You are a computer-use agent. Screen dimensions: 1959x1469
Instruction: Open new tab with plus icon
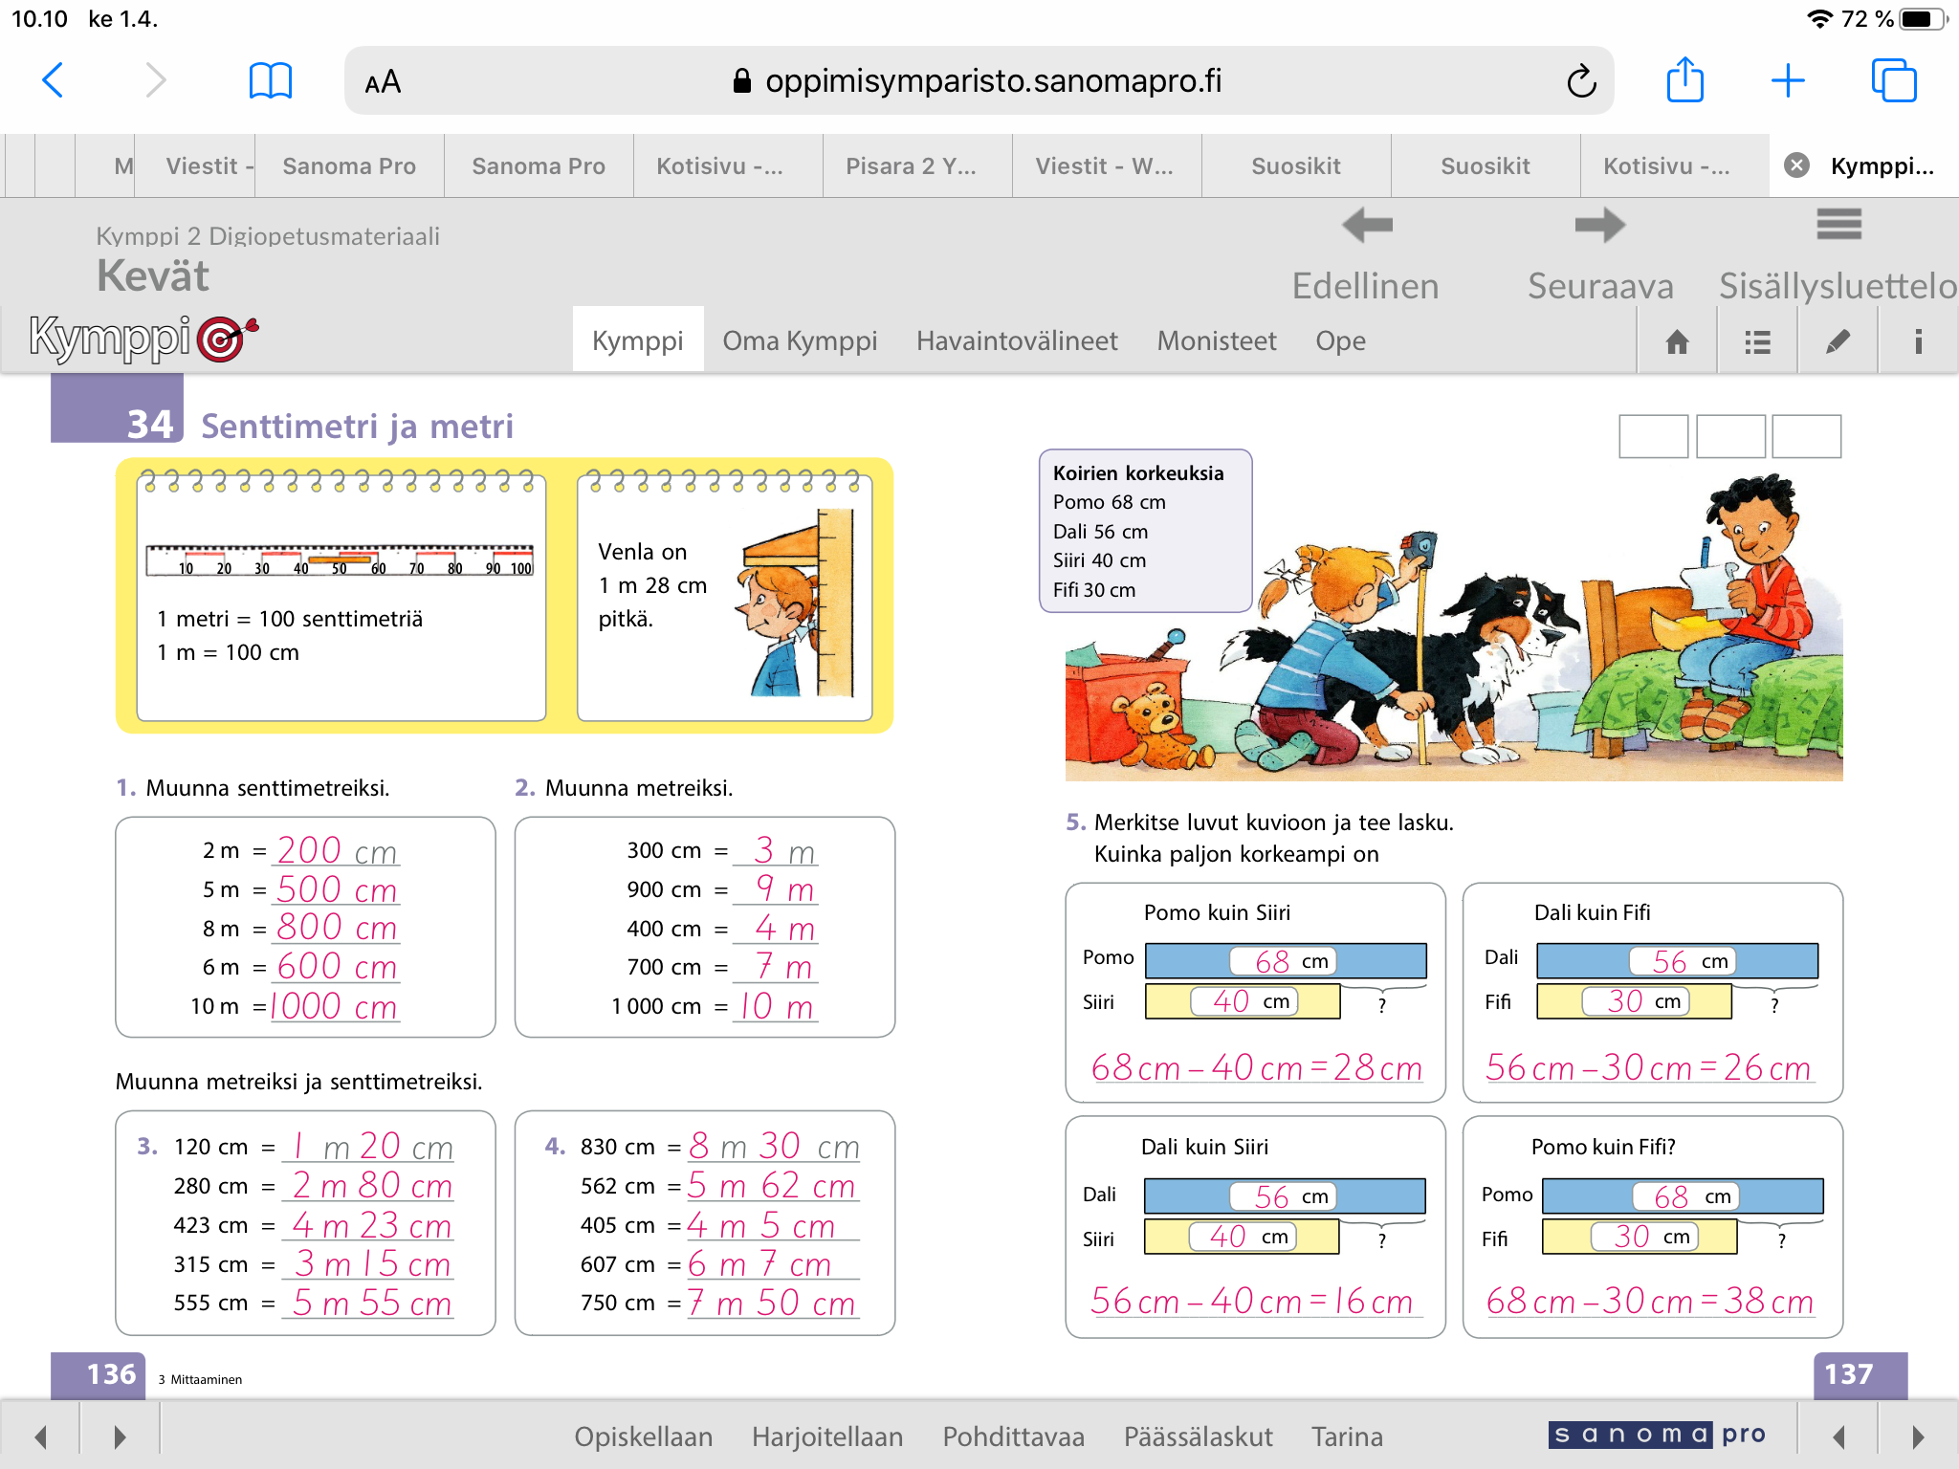1787,80
